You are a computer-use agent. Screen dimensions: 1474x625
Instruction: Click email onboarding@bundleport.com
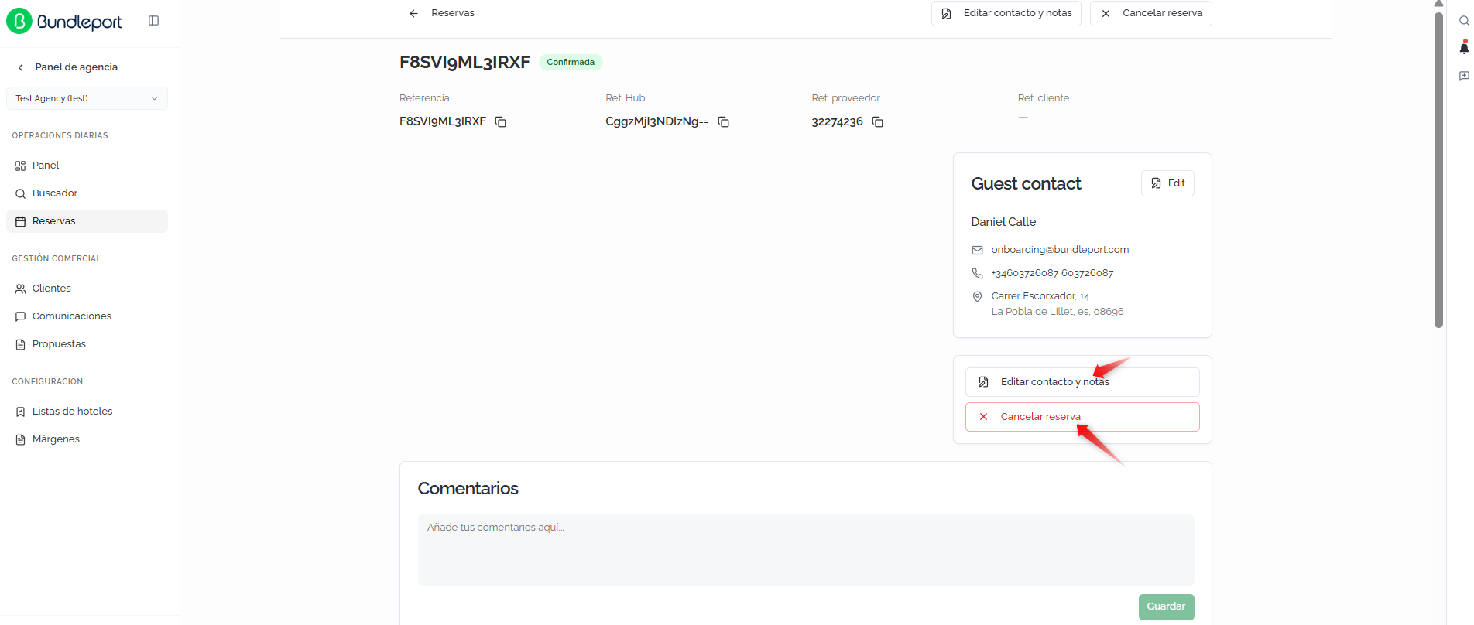(x=1060, y=250)
